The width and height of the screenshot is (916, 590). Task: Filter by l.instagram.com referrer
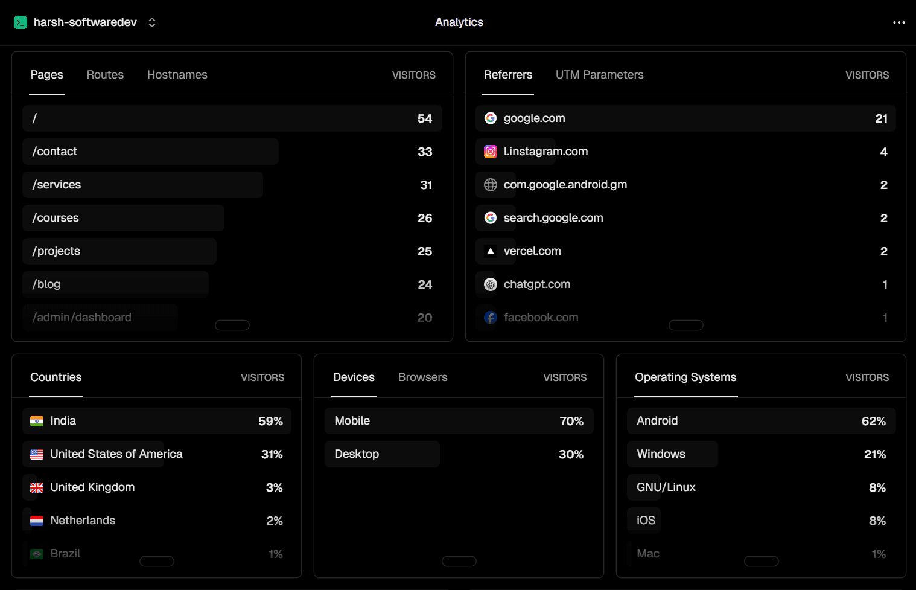tap(685, 152)
